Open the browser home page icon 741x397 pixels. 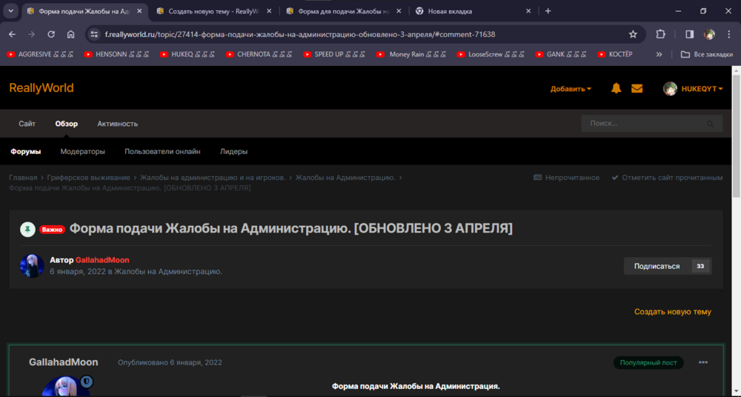point(71,35)
